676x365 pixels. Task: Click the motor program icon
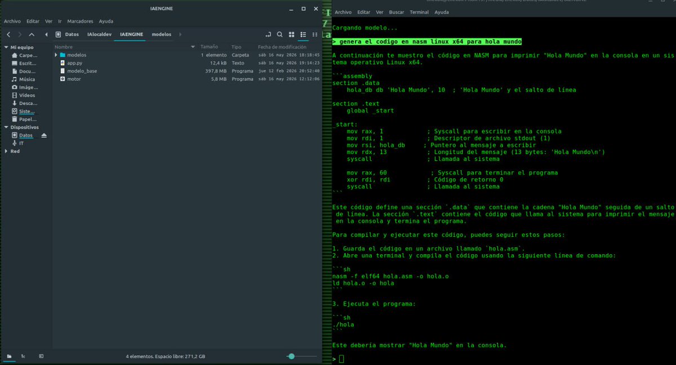63,79
